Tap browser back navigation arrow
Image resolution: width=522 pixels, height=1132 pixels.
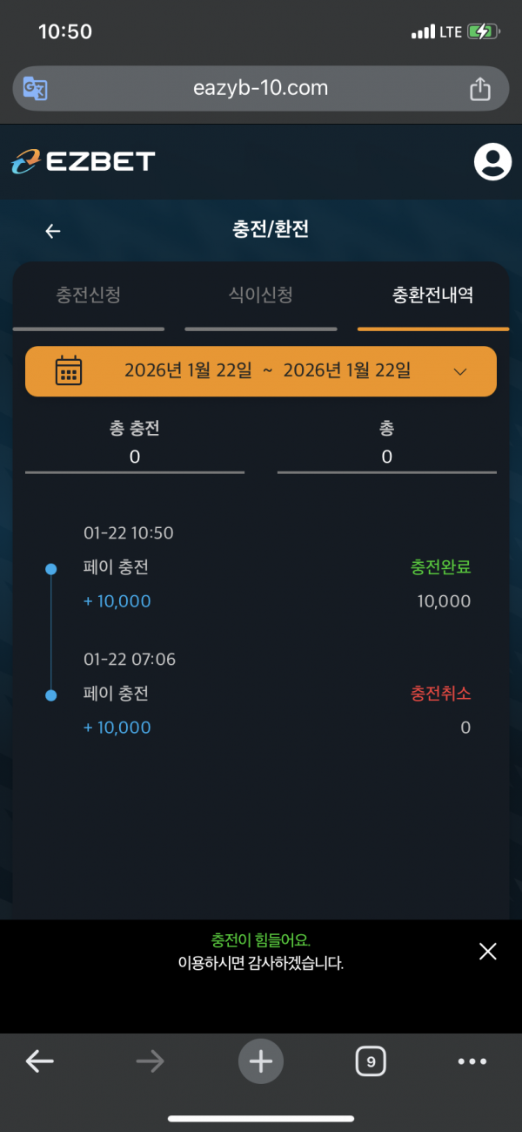(x=40, y=1061)
